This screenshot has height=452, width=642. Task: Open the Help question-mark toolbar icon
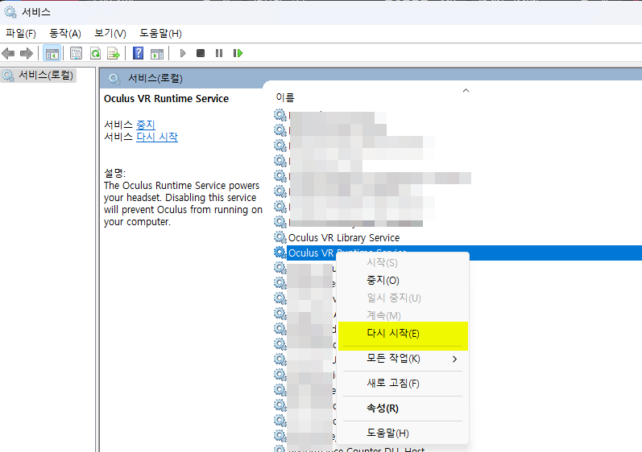click(x=139, y=53)
